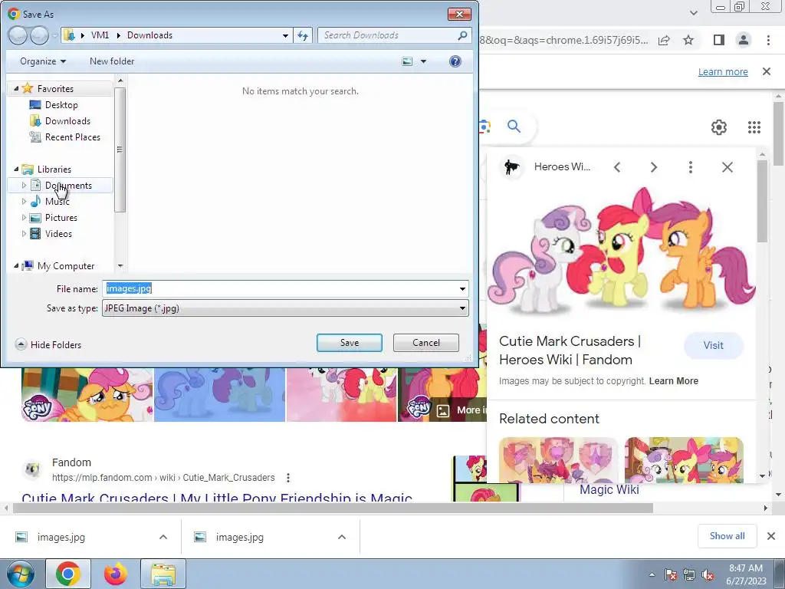The height and width of the screenshot is (589, 785).
Task: Go to previous image in preview panel
Action: click(x=617, y=167)
